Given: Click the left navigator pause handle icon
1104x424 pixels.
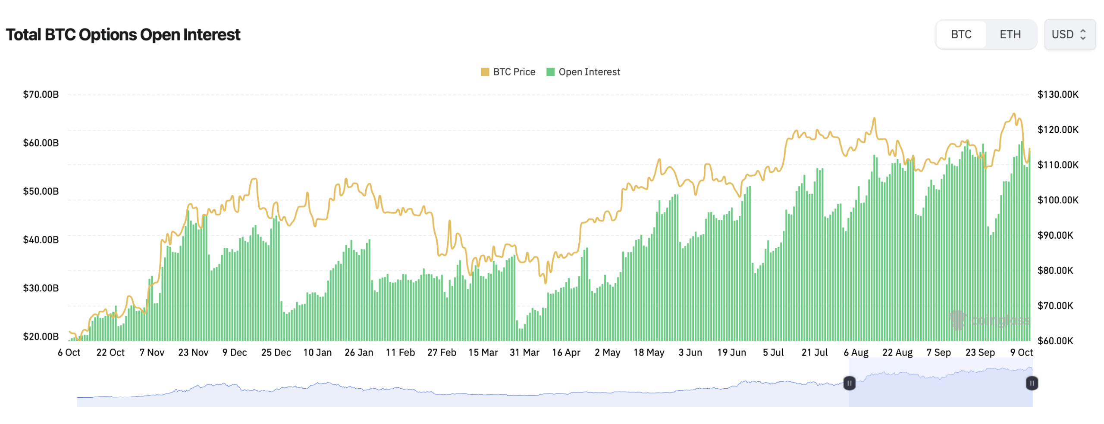Looking at the screenshot, I should [x=849, y=383].
